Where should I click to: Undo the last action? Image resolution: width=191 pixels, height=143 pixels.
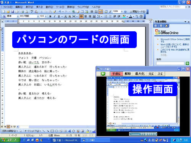pos(60,12)
